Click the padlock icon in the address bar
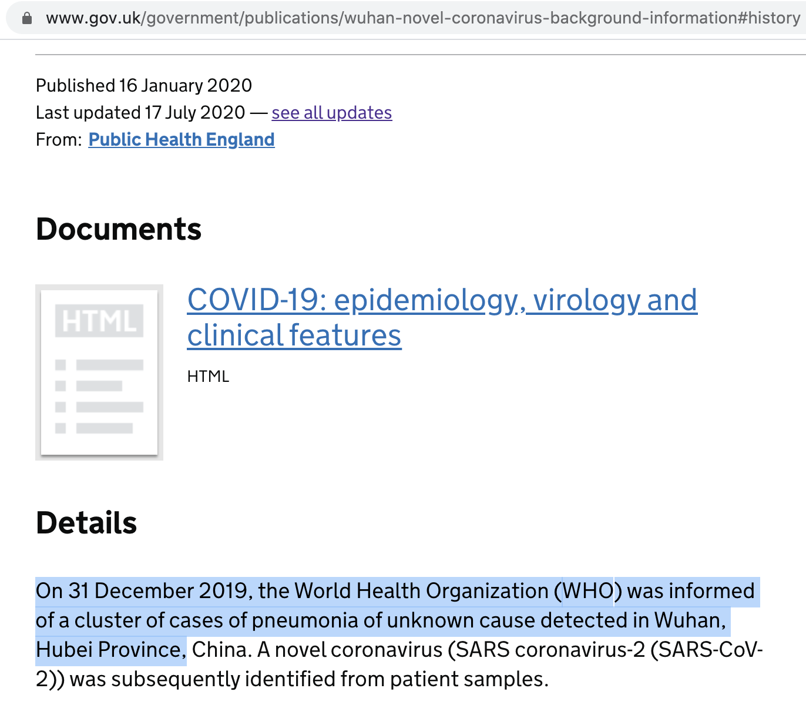Screen dimensions: 806x705 tap(26, 18)
